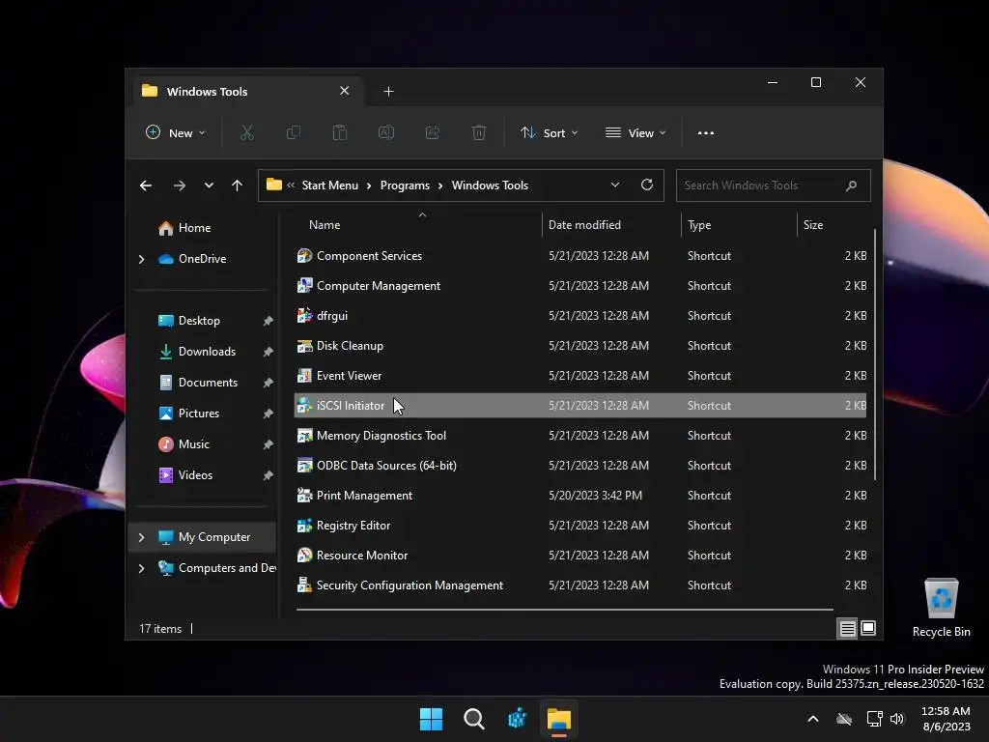Image resolution: width=989 pixels, height=742 pixels.
Task: Select the Computer Management icon
Action: point(304,286)
